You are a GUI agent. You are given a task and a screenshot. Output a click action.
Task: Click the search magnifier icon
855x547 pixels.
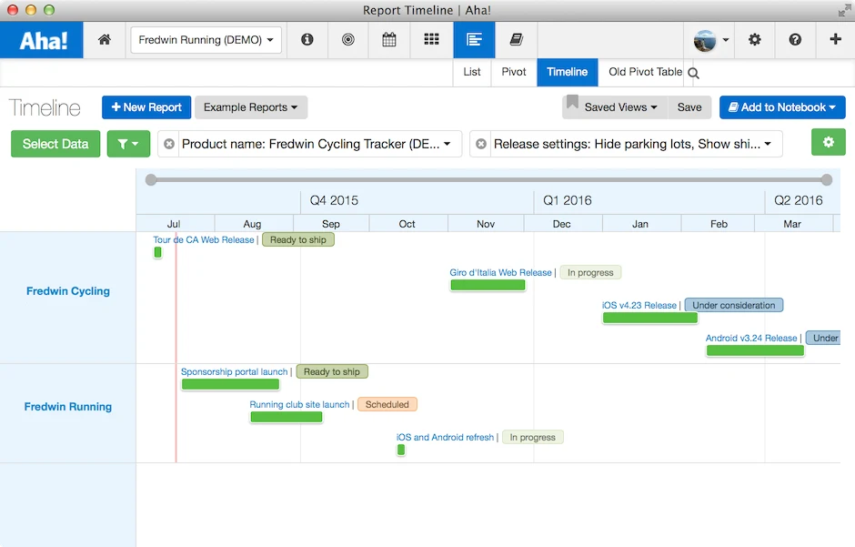693,73
